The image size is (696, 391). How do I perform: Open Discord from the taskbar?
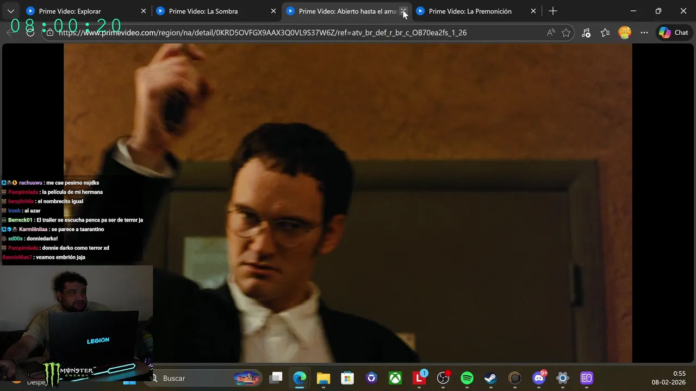click(539, 378)
